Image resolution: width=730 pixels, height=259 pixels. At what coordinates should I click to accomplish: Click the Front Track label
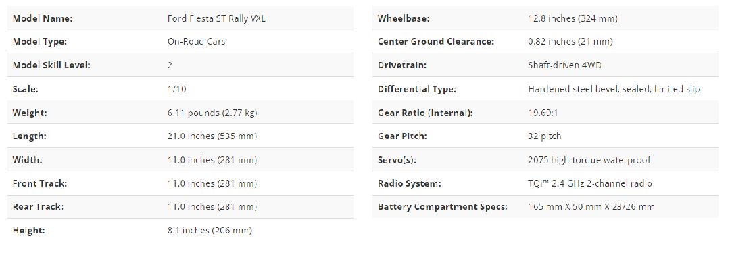pos(40,183)
